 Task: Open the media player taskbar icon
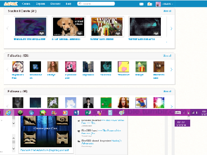pos(65,113)
